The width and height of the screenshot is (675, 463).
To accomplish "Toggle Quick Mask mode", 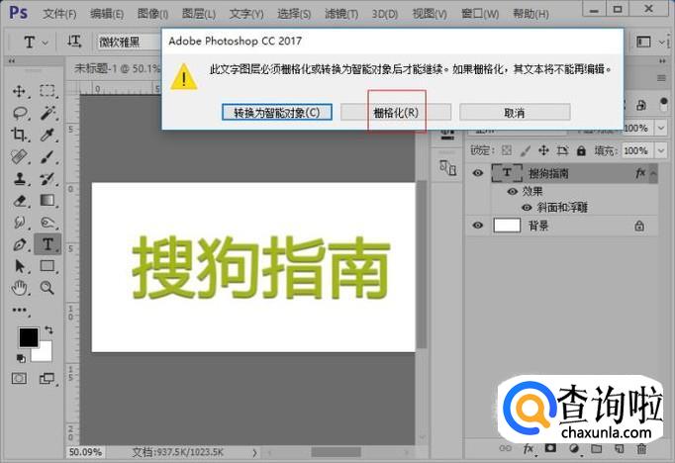I will 19,378.
